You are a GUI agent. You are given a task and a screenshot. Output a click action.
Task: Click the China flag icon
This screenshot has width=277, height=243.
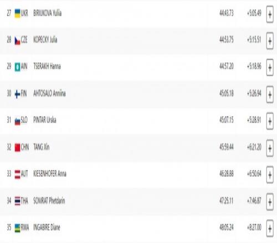[17, 147]
